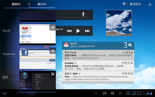
Task: Play music in the music widget
Action: coord(78,31)
